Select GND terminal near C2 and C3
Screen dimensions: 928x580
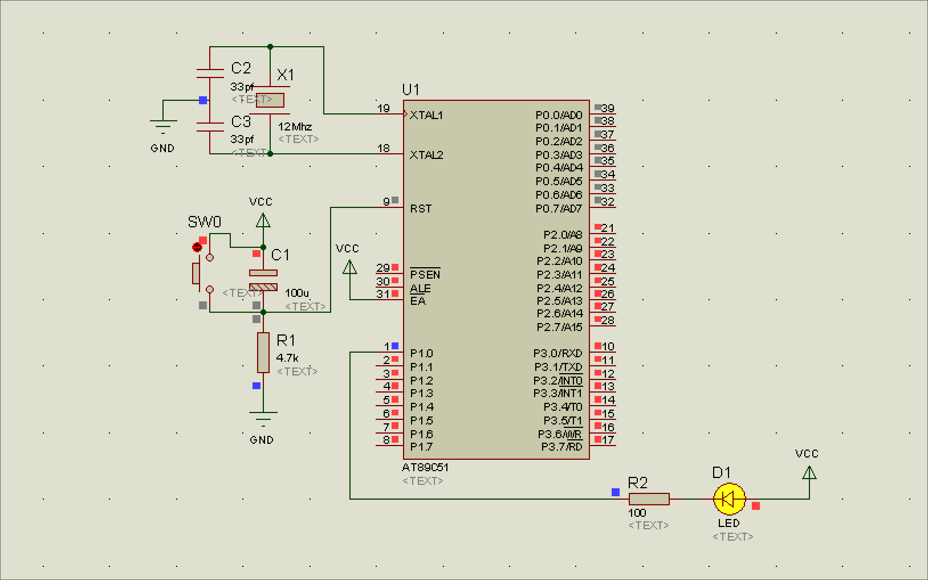[x=163, y=126]
